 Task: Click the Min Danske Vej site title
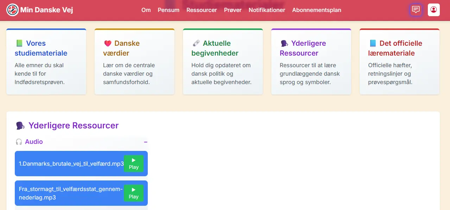tap(46, 10)
